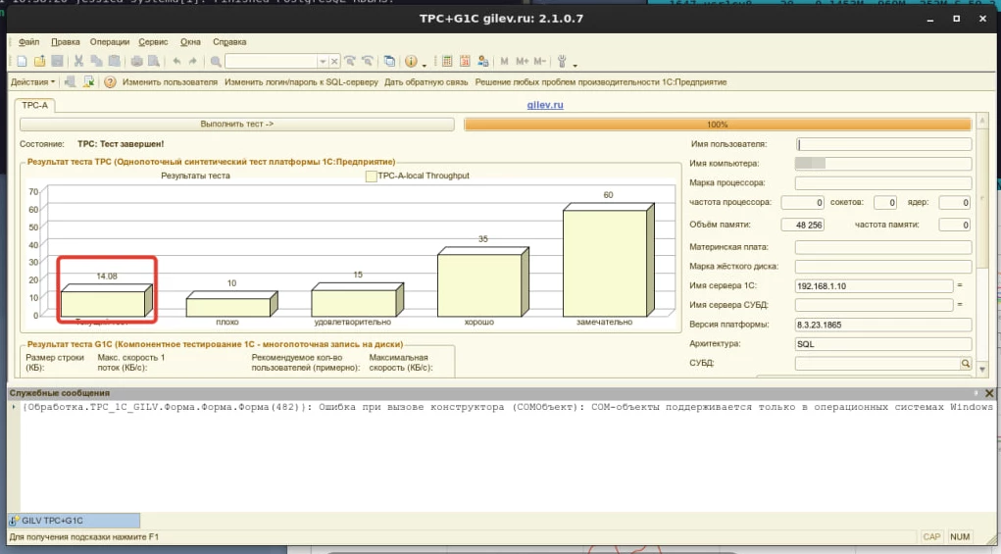Open the Сервис menu
Image resolution: width=1001 pixels, height=554 pixels.
(153, 42)
